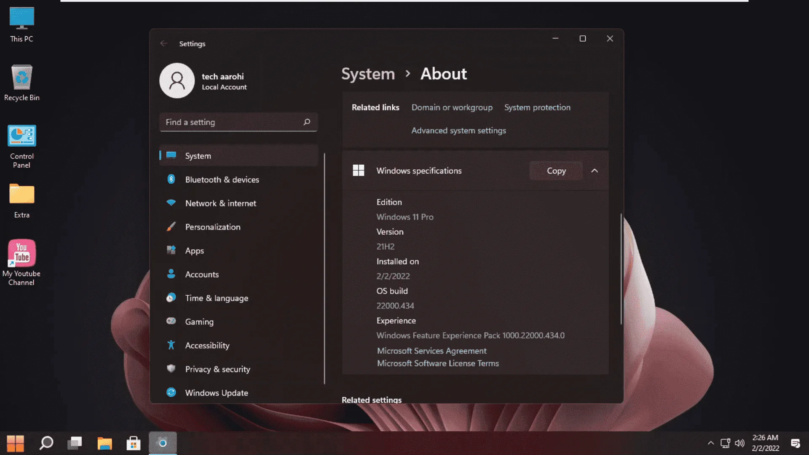The width and height of the screenshot is (809, 455).
Task: Open Task View on taskbar
Action: pos(75,443)
